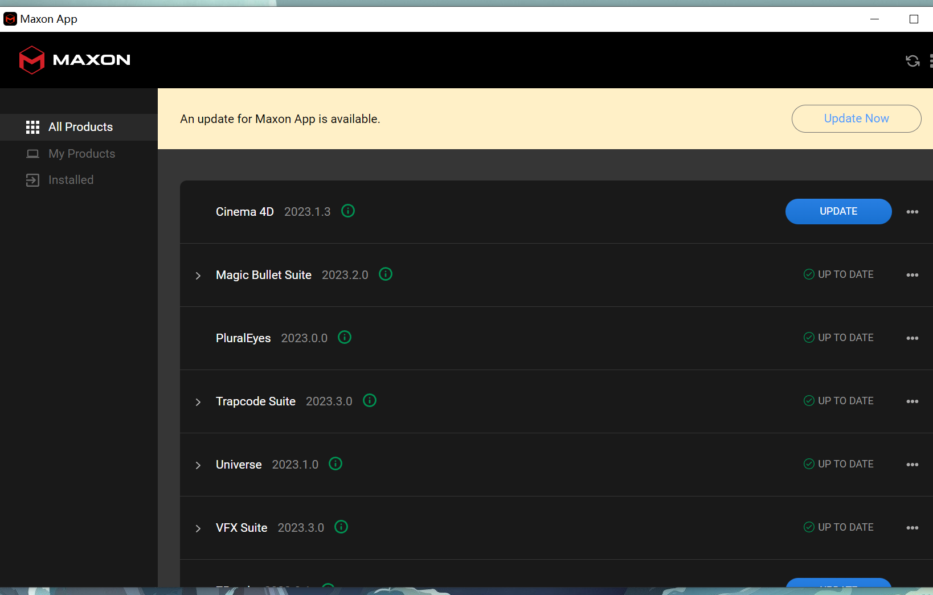This screenshot has height=595, width=933.
Task: Click the Cinema 4D product name
Action: 245,212
